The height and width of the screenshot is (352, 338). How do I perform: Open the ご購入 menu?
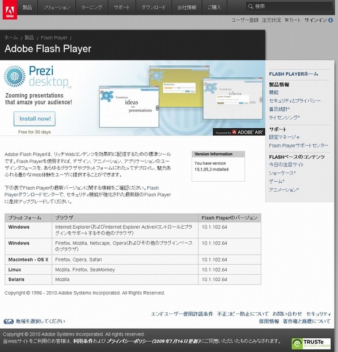click(x=214, y=7)
